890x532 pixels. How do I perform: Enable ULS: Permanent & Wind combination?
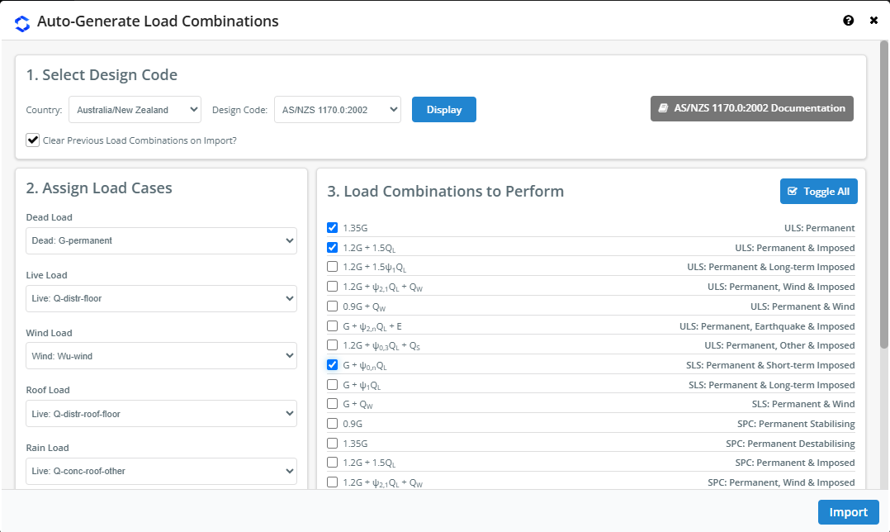click(x=333, y=306)
